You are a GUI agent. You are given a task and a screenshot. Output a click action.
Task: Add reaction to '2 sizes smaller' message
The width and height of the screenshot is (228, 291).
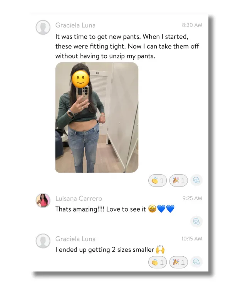point(196,262)
